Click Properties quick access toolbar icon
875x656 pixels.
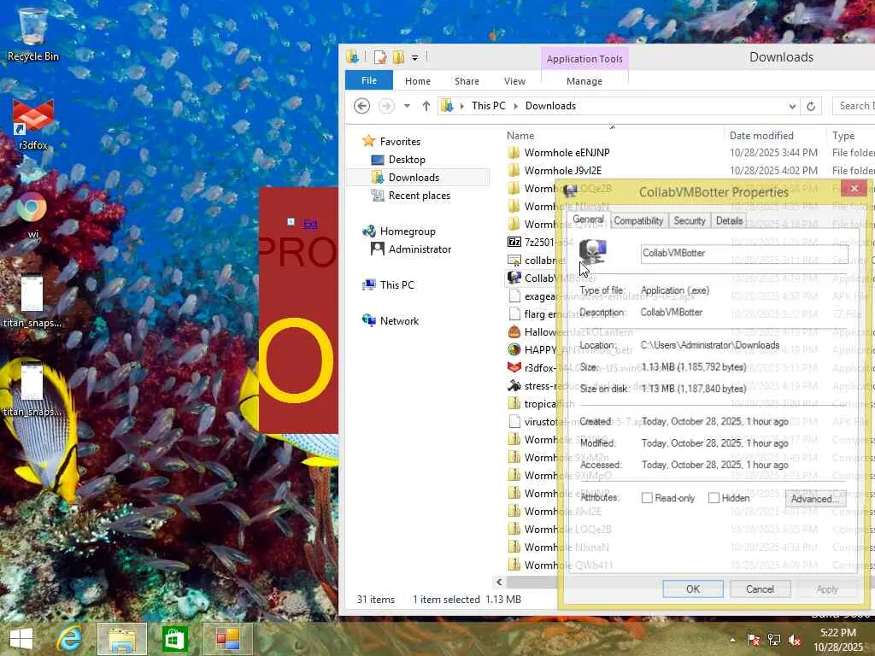380,57
